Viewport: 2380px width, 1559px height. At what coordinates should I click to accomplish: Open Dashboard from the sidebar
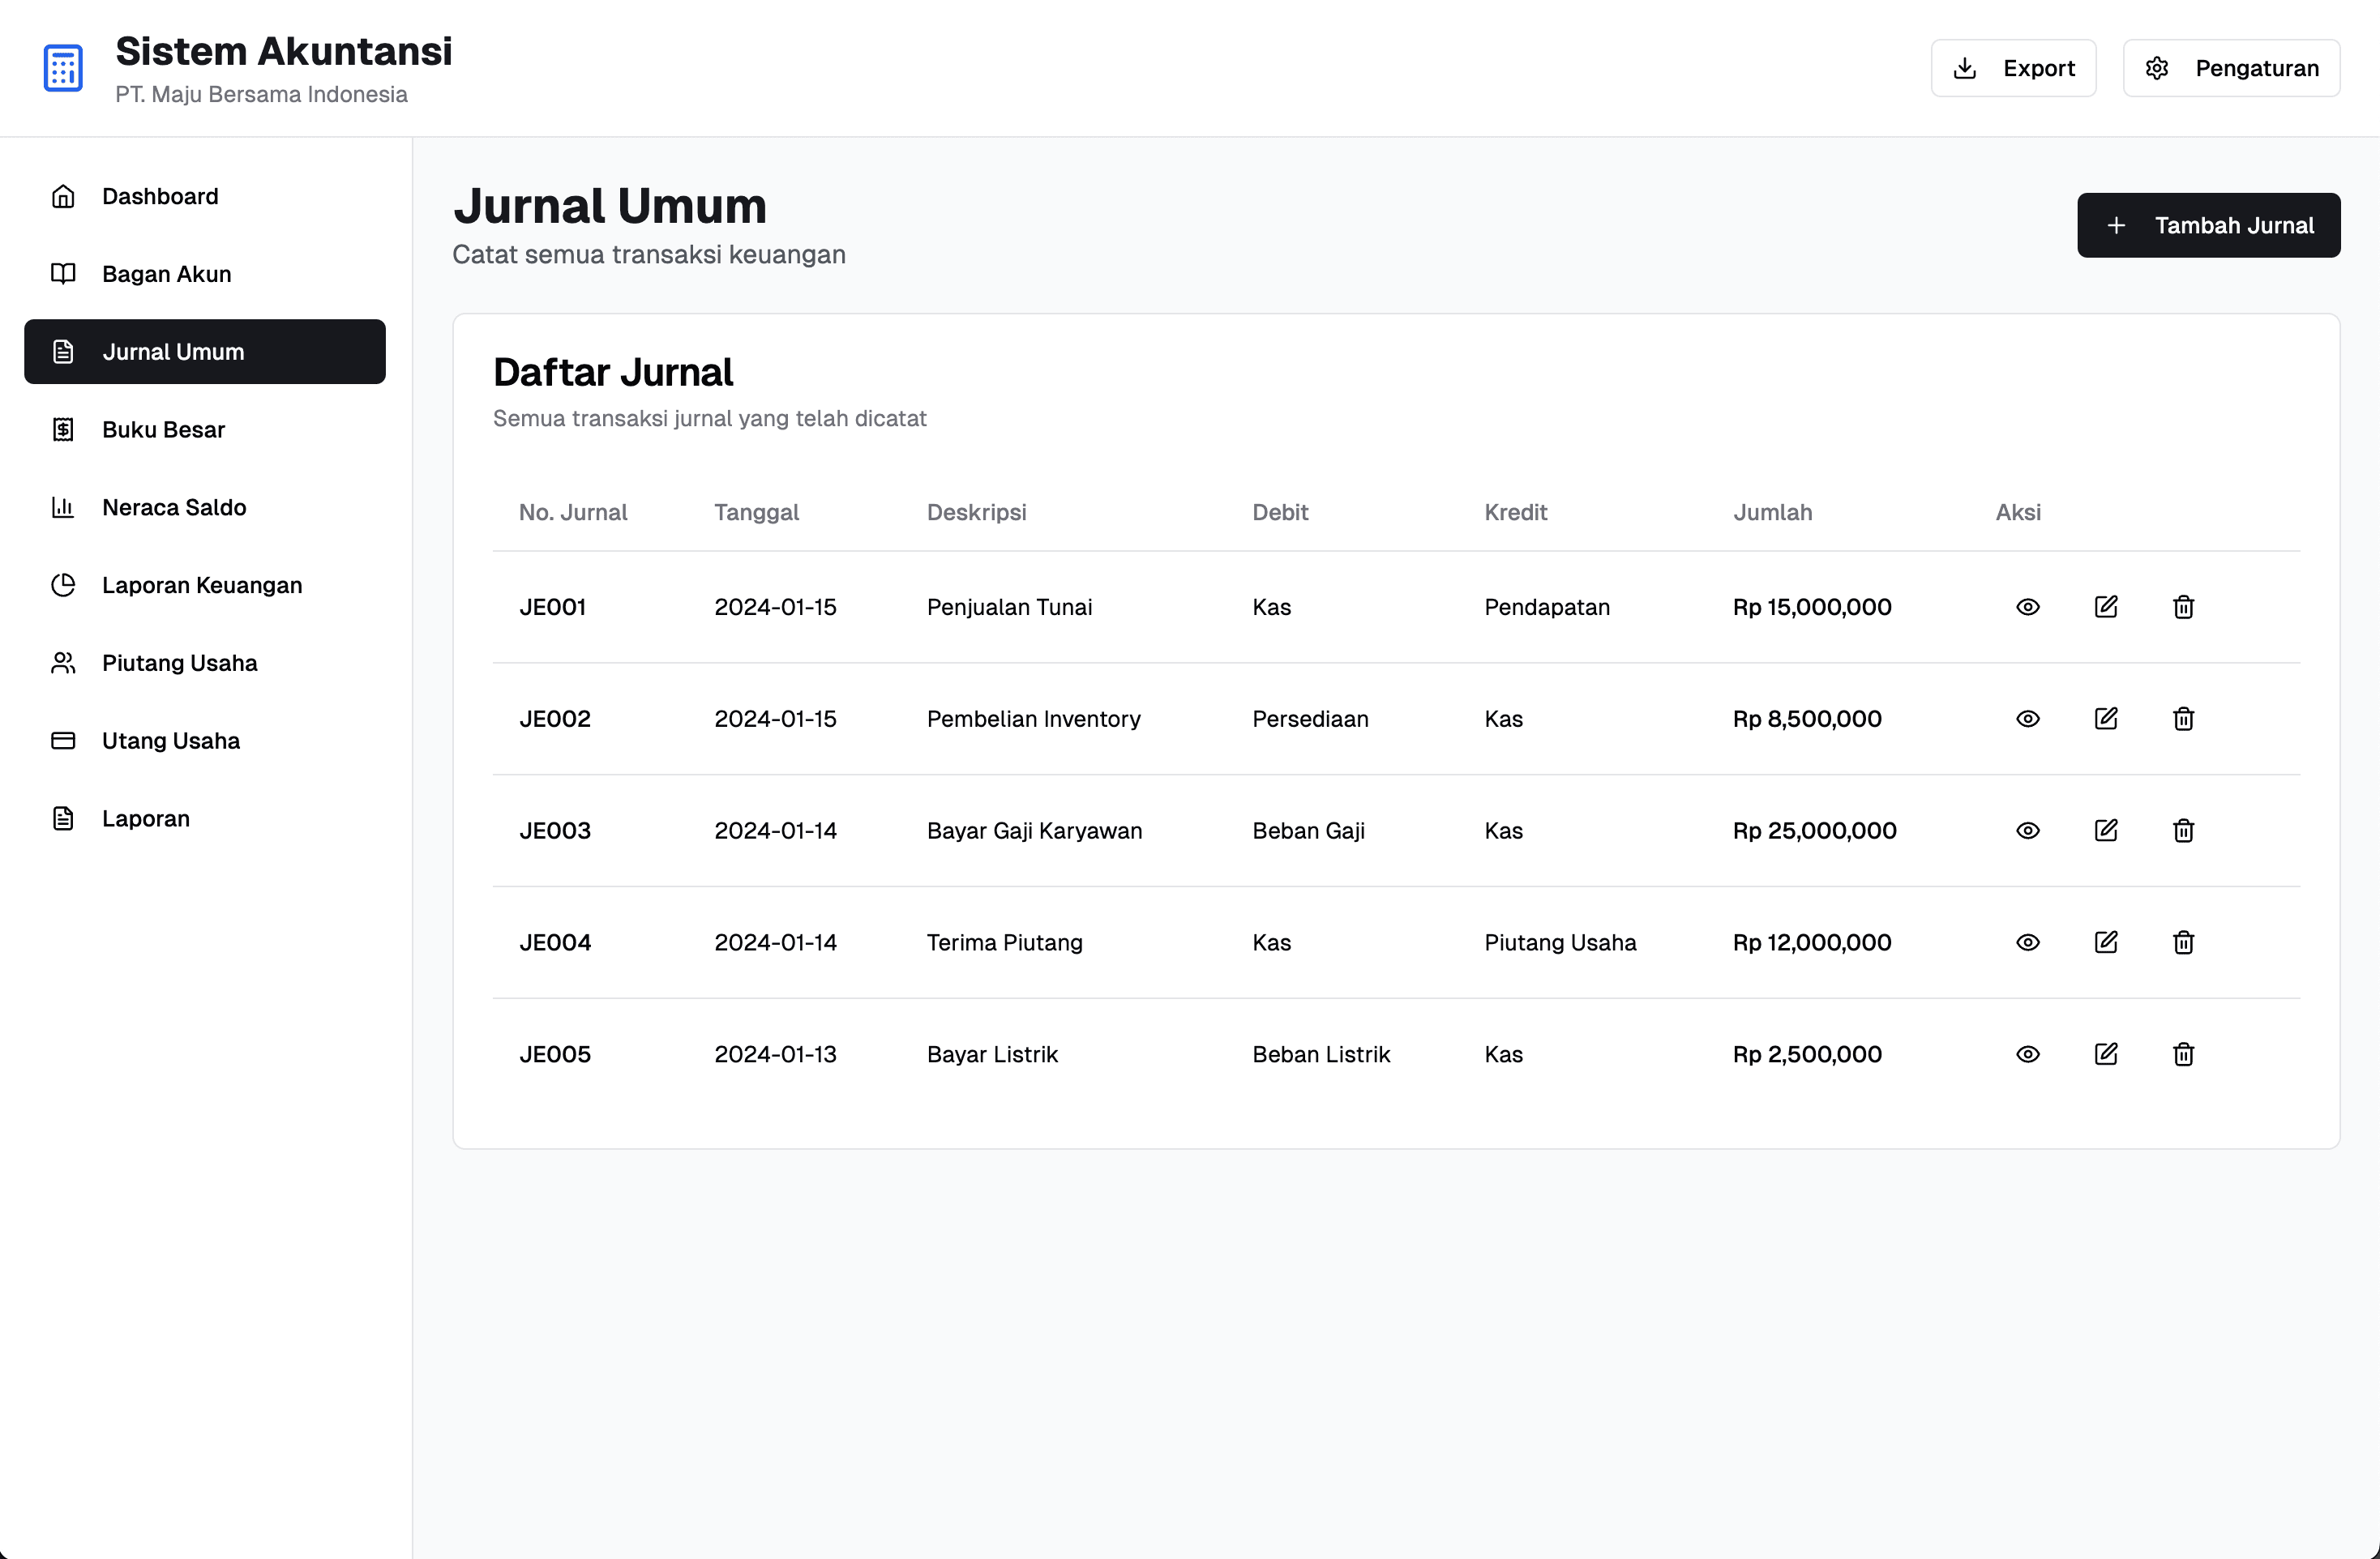pyautogui.click(x=205, y=196)
